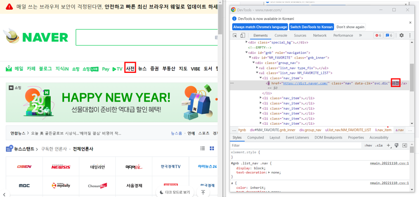Toggle rendering emulations paintbrush icon in Styles
419x197 pixels.
point(396,145)
